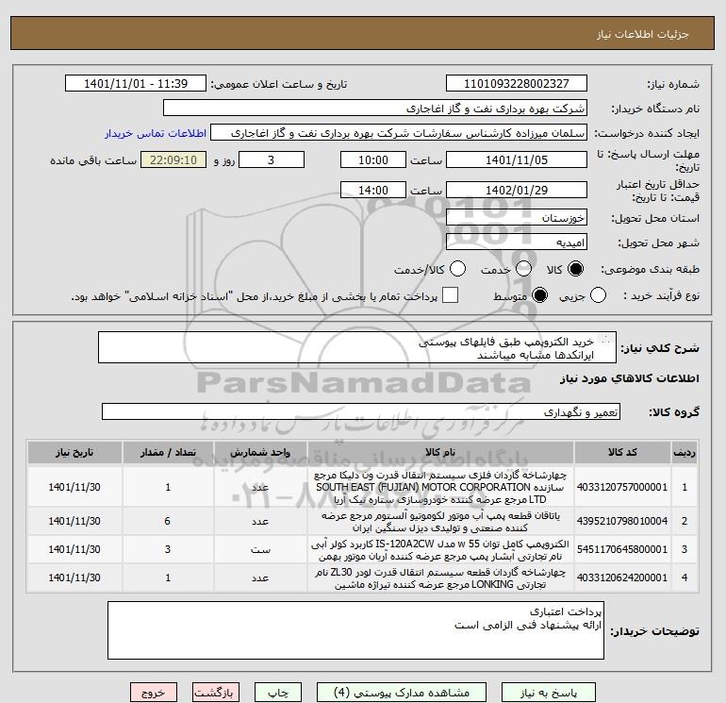Click the لکوموتیو آلستوم bearing item name
726x703 pixels.
pos(440,522)
